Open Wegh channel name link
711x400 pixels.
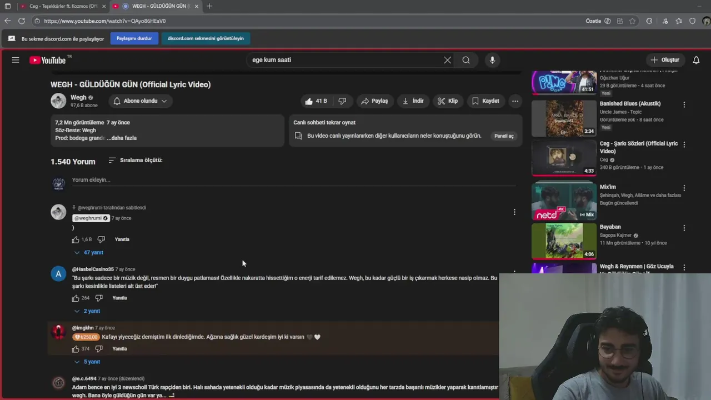point(78,97)
